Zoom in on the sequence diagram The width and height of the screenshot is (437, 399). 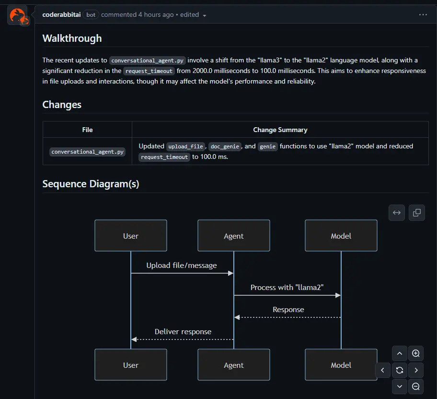pos(415,353)
